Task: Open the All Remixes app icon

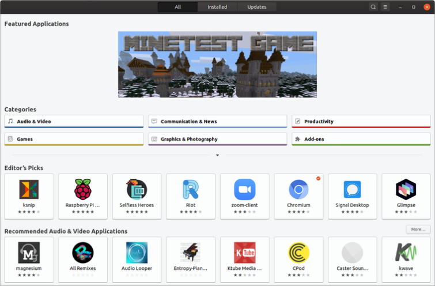Action: click(x=82, y=253)
